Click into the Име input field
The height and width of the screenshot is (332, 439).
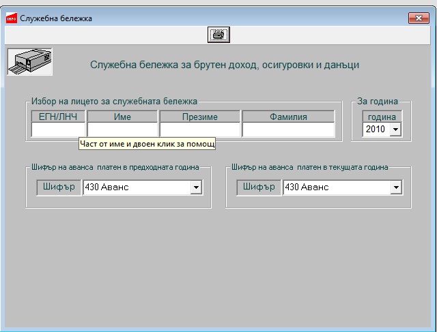122,130
